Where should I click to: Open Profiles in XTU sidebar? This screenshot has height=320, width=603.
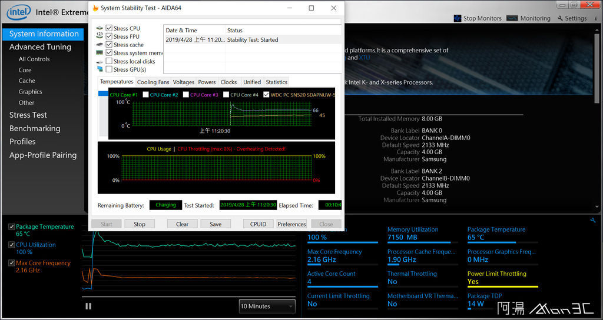pyautogui.click(x=22, y=141)
